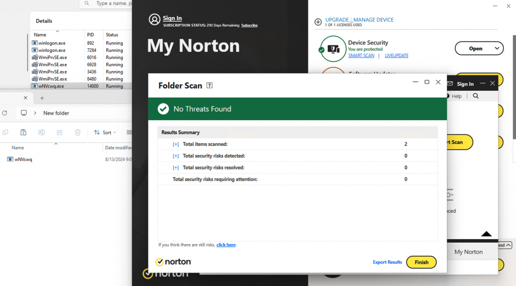Click the Task Manager Details list scrollbar
This screenshot has width=516, height=286.
point(28,53)
